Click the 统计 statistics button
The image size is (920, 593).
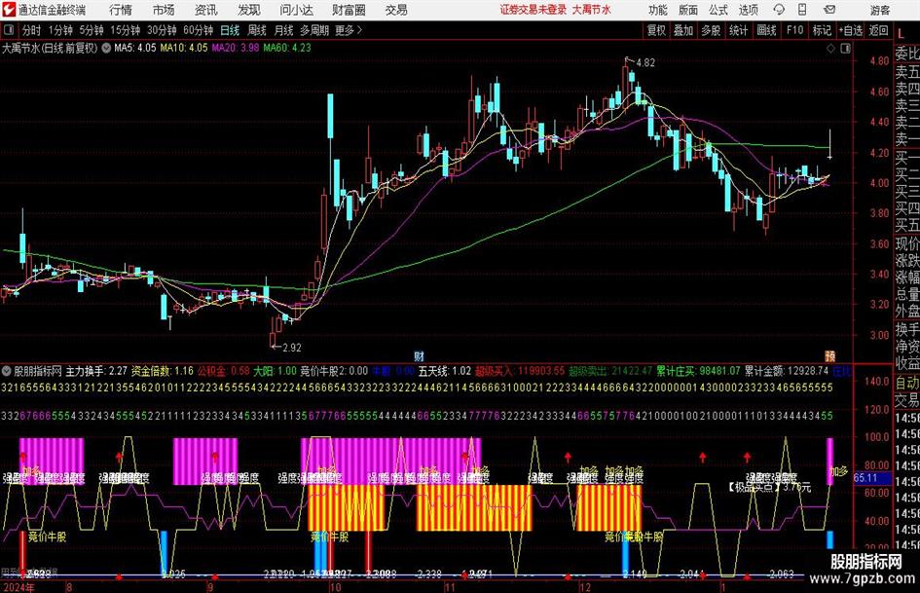(738, 30)
